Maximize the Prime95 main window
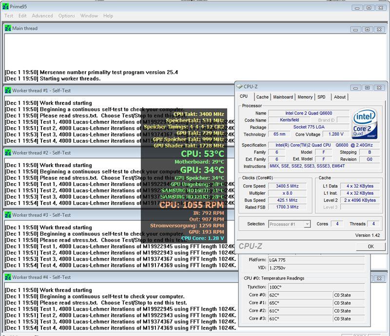The height and width of the screenshot is (336, 390). coord(369,8)
